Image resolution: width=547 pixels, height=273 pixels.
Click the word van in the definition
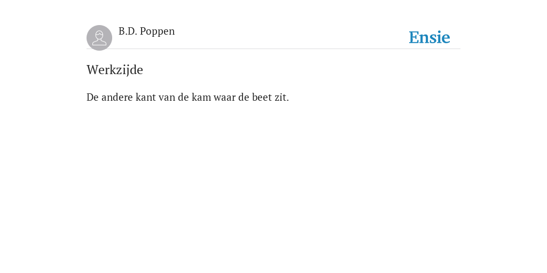(x=167, y=98)
